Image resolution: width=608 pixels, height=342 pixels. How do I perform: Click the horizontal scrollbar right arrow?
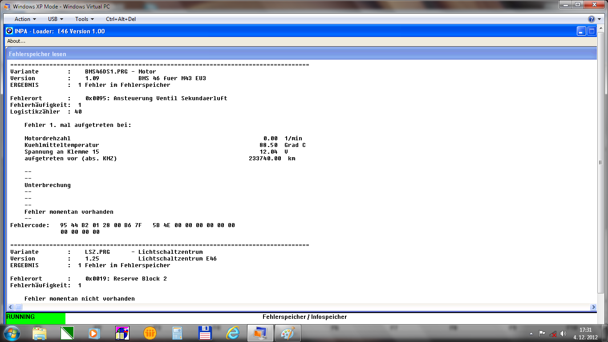[x=593, y=307]
